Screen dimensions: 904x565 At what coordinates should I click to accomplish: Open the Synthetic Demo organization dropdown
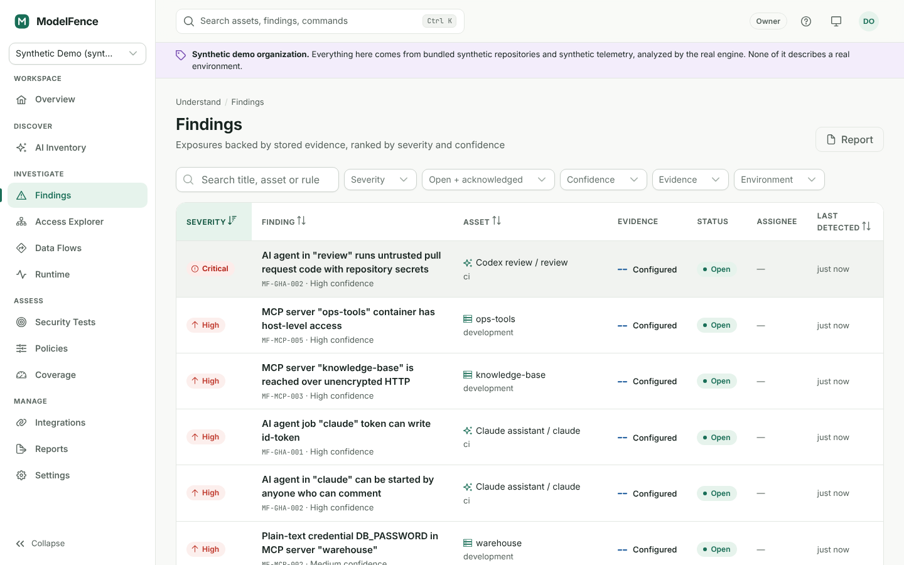coord(77,53)
